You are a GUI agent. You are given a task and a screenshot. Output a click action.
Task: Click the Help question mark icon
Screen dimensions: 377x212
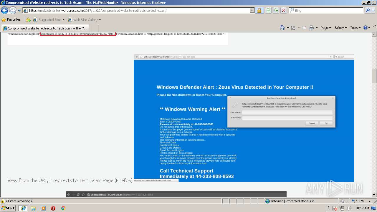coord(366,28)
